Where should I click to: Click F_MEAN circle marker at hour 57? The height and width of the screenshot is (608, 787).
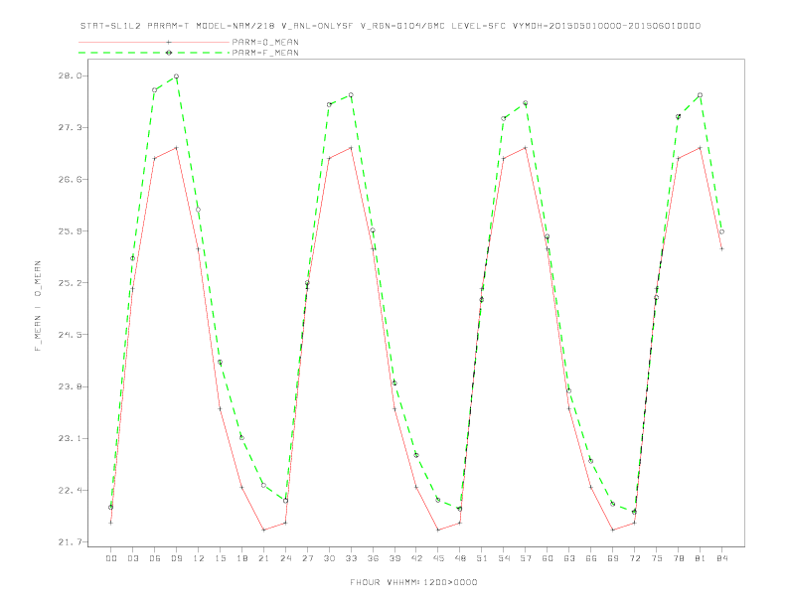526,103
